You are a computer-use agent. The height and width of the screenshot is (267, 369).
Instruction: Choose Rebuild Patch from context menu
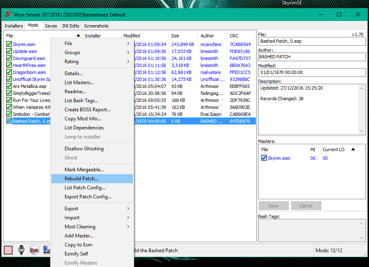point(81,179)
